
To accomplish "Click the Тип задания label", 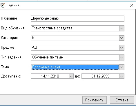I will 11,57.
